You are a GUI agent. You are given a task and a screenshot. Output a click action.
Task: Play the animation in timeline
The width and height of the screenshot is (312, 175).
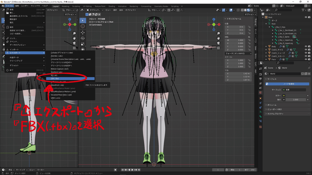click(x=132, y=170)
